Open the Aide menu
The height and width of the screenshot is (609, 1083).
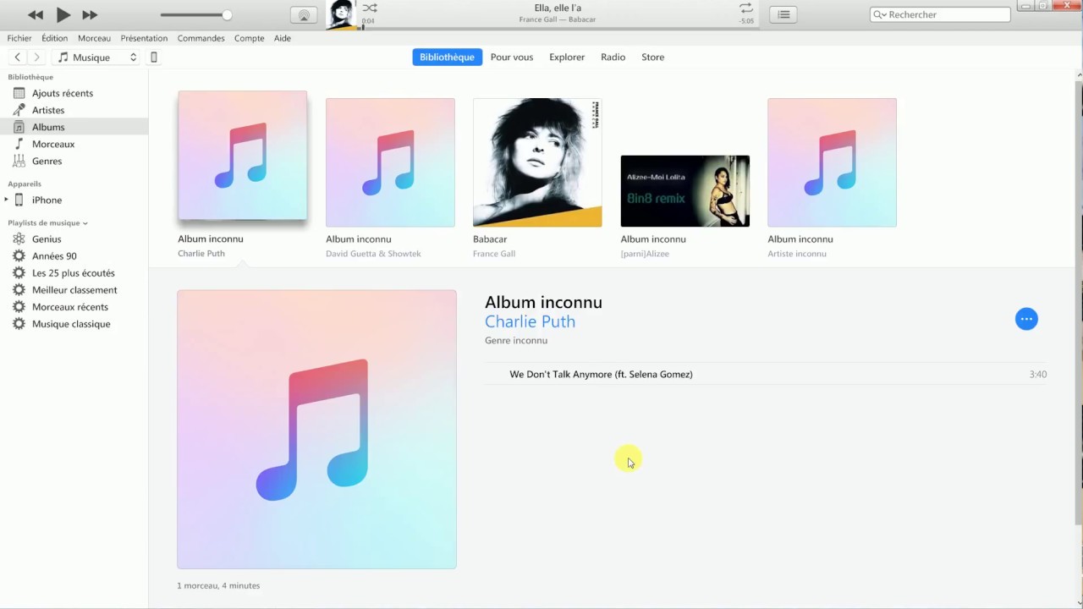click(x=283, y=38)
